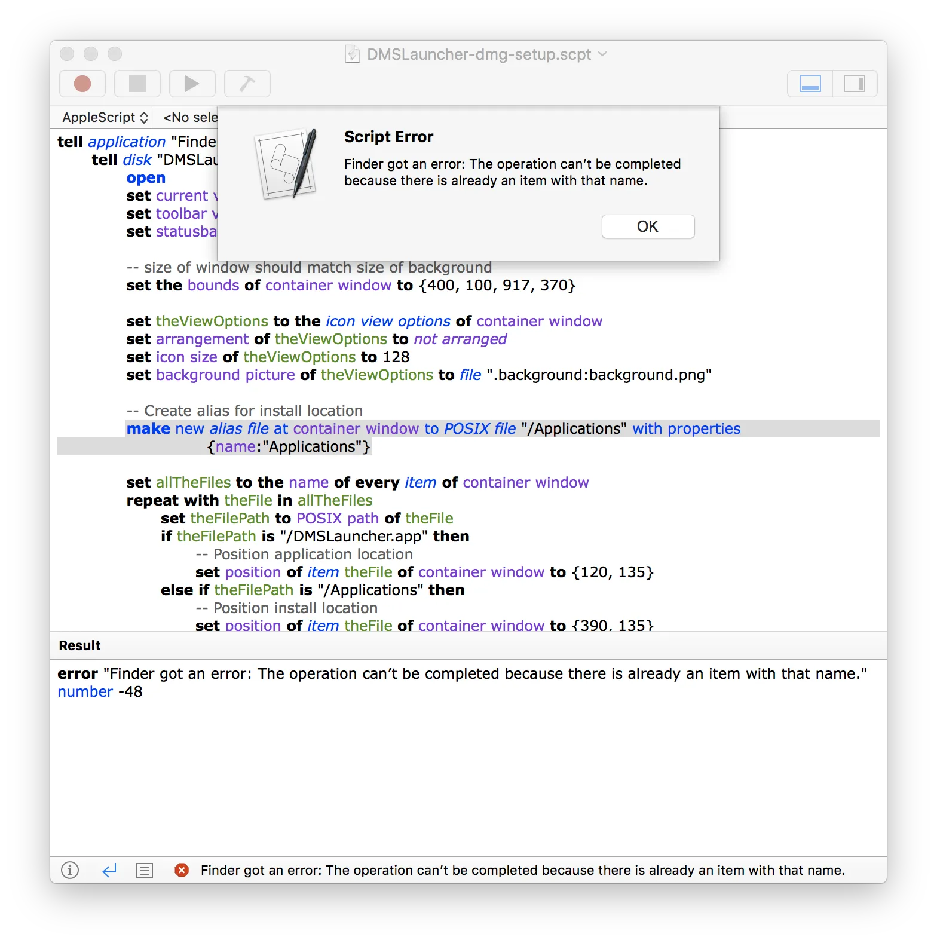Open the AppleScript language dropdown
Screen dimensions: 937x943
pyautogui.click(x=105, y=118)
